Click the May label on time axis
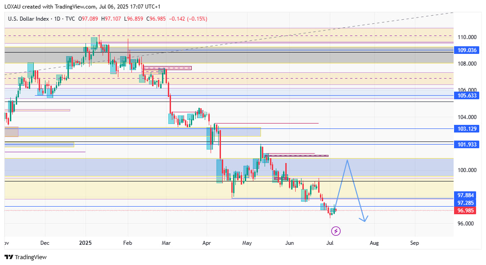Image resolution: width=486 pixels, height=265 pixels. pos(247,243)
